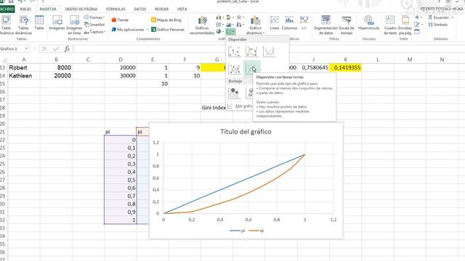The image size is (465, 261).
Task: Switch to the VISTA tab
Action: tap(182, 9)
